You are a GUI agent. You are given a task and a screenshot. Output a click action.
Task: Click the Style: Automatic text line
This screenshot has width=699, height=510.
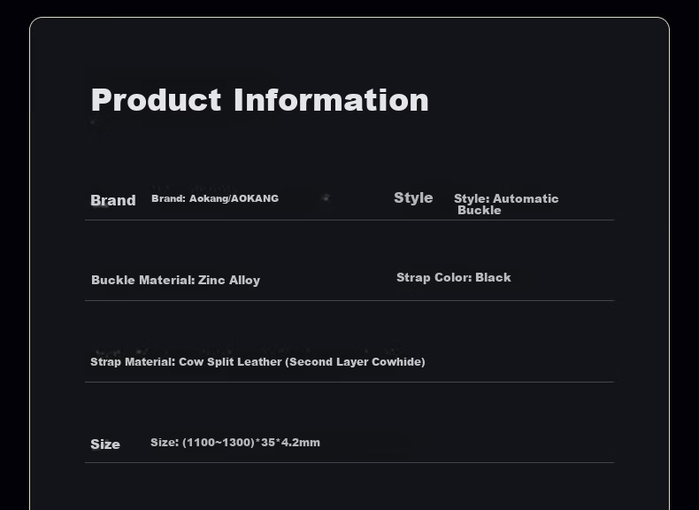click(x=506, y=198)
